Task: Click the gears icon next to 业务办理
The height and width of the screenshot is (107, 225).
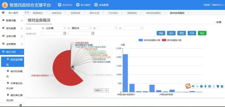Action: point(3,36)
